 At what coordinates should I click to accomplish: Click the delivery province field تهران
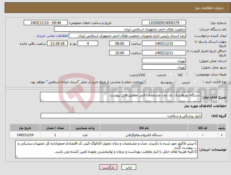tap(164, 61)
